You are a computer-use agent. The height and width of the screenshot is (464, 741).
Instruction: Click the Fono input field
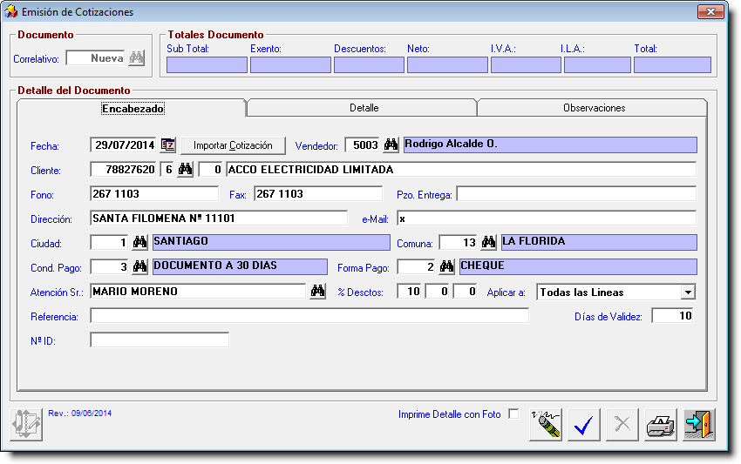(x=154, y=193)
